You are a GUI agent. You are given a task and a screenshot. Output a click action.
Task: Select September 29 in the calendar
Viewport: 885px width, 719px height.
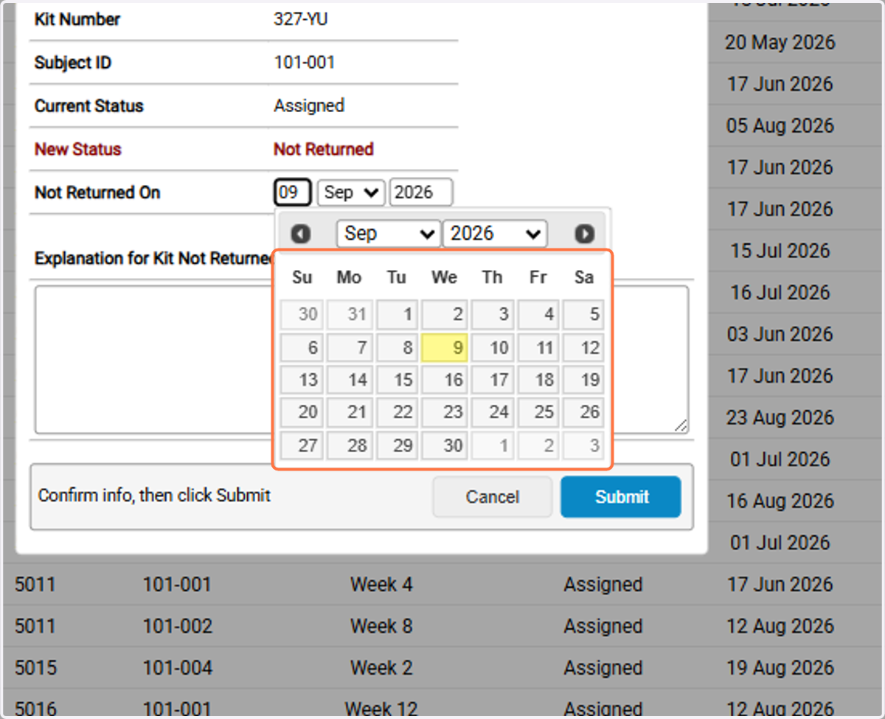pyautogui.click(x=398, y=445)
